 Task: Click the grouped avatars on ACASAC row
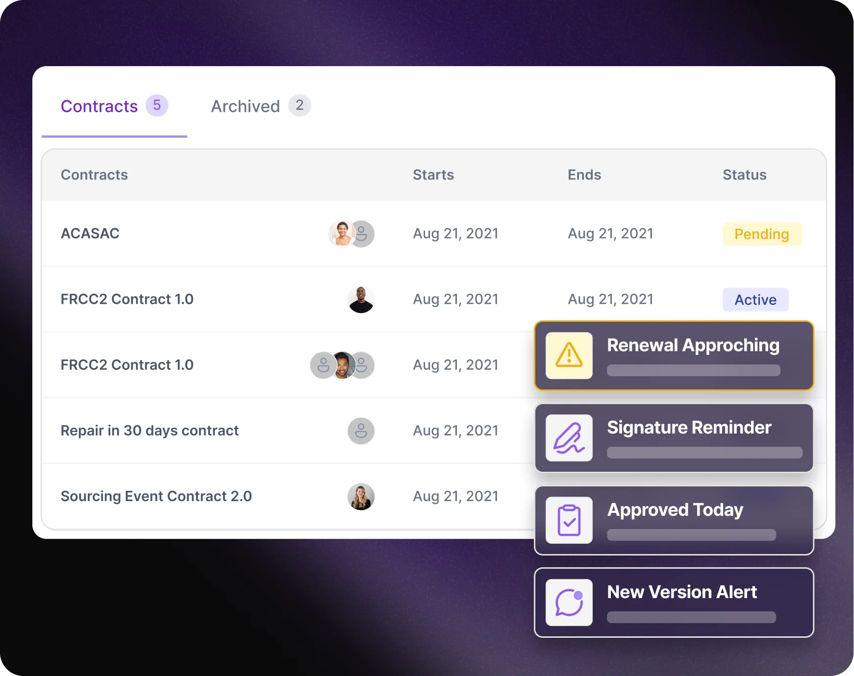click(x=351, y=234)
